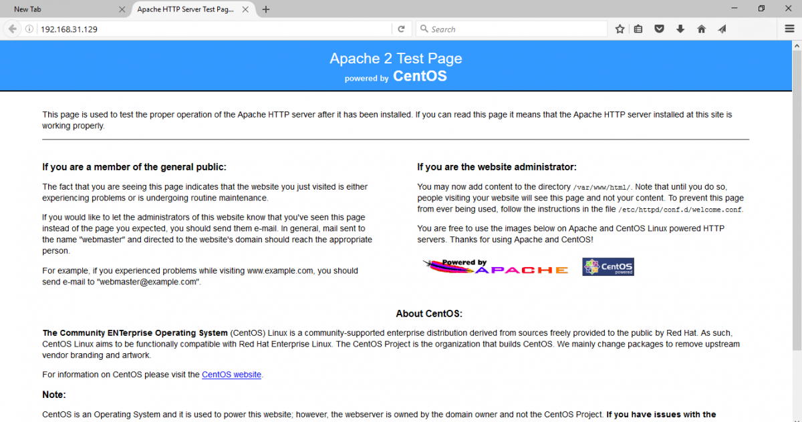The height and width of the screenshot is (422, 802).
Task: Go to the Home page icon
Action: pos(701,29)
